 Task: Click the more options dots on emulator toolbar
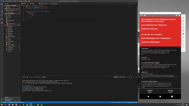click(183, 50)
